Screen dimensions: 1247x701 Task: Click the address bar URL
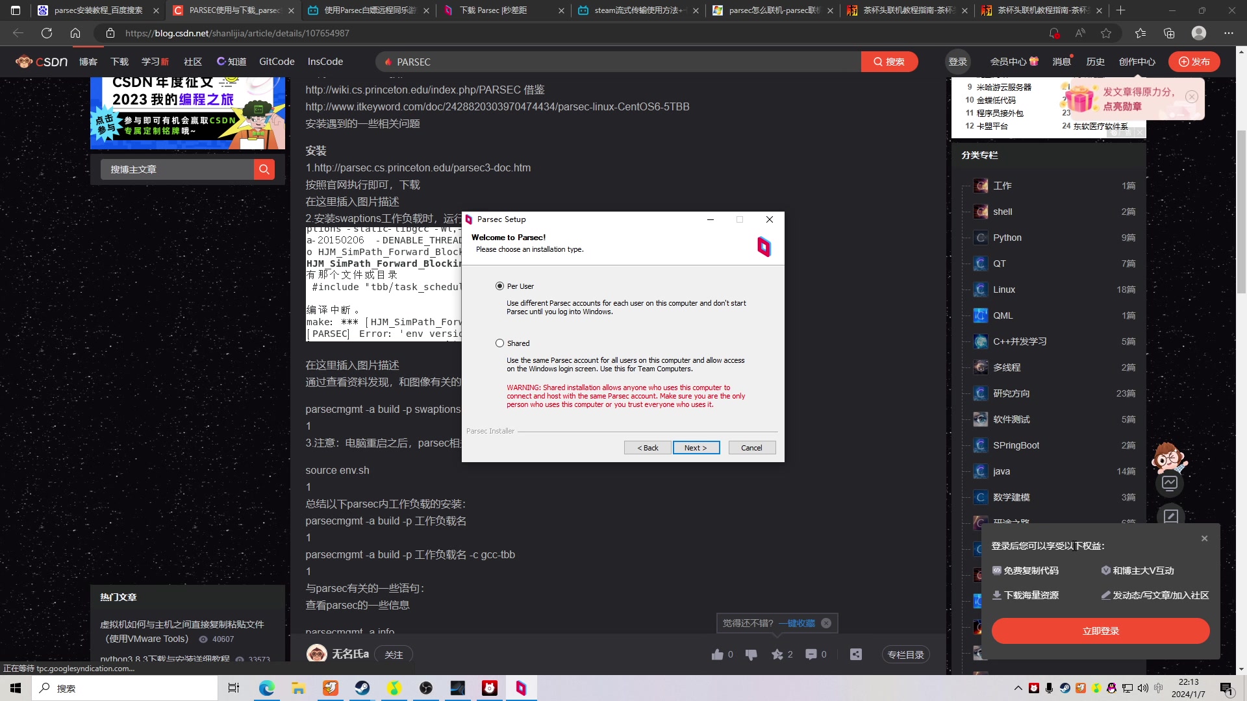coord(237,33)
